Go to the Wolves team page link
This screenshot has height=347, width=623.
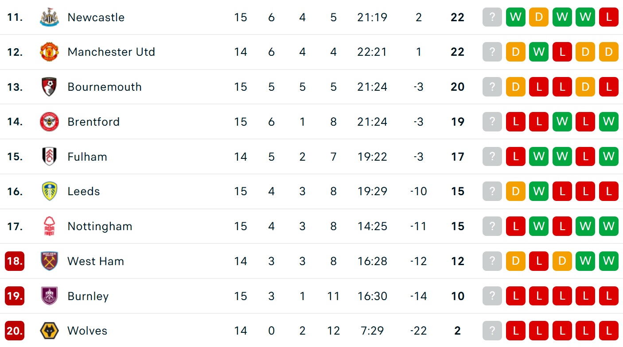click(x=87, y=331)
